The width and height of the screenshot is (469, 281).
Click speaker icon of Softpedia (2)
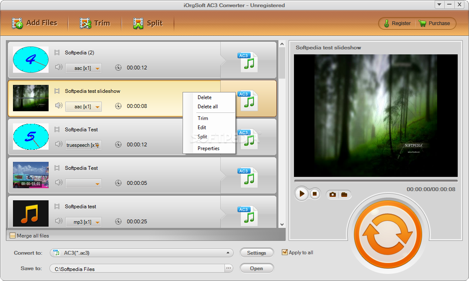pos(59,67)
